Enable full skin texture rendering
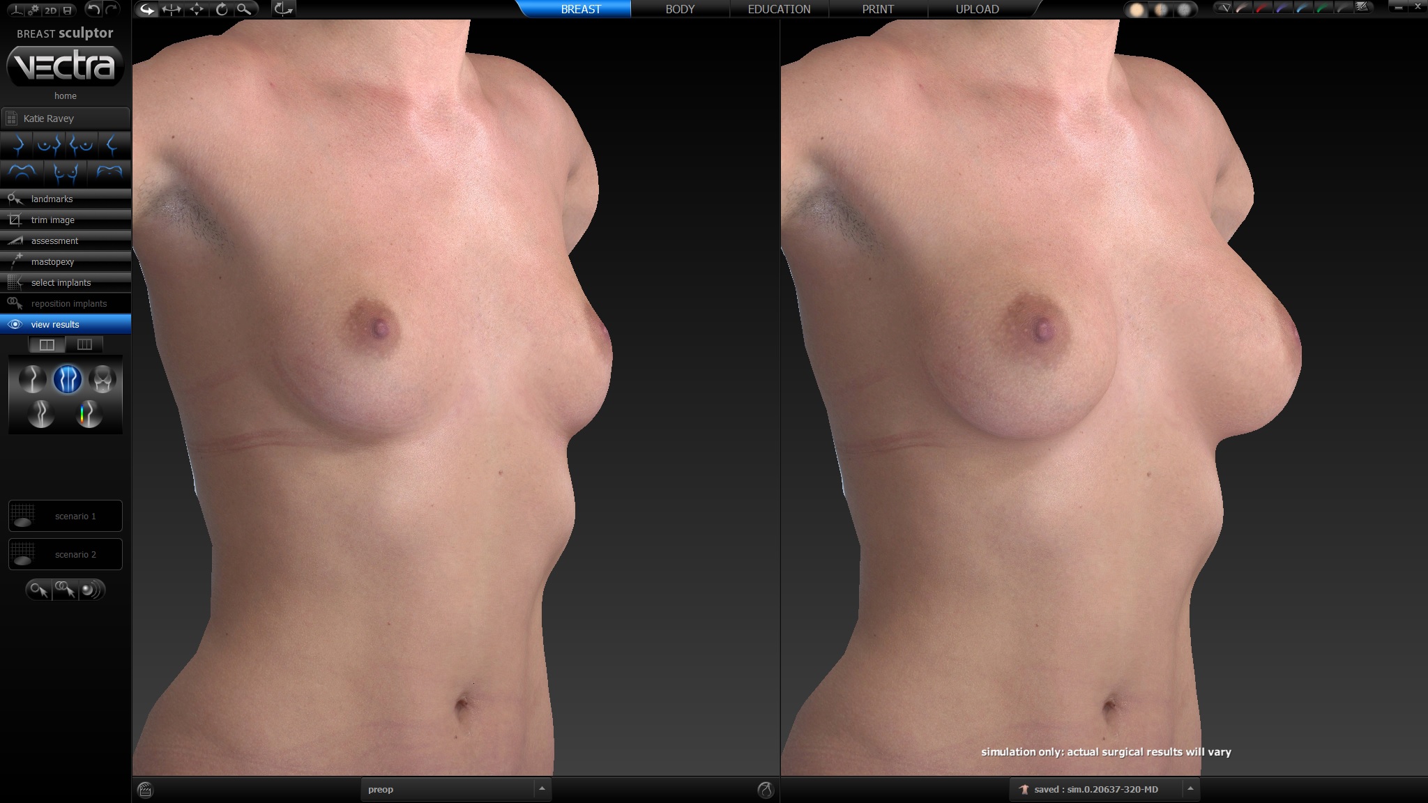 pyautogui.click(x=1137, y=10)
